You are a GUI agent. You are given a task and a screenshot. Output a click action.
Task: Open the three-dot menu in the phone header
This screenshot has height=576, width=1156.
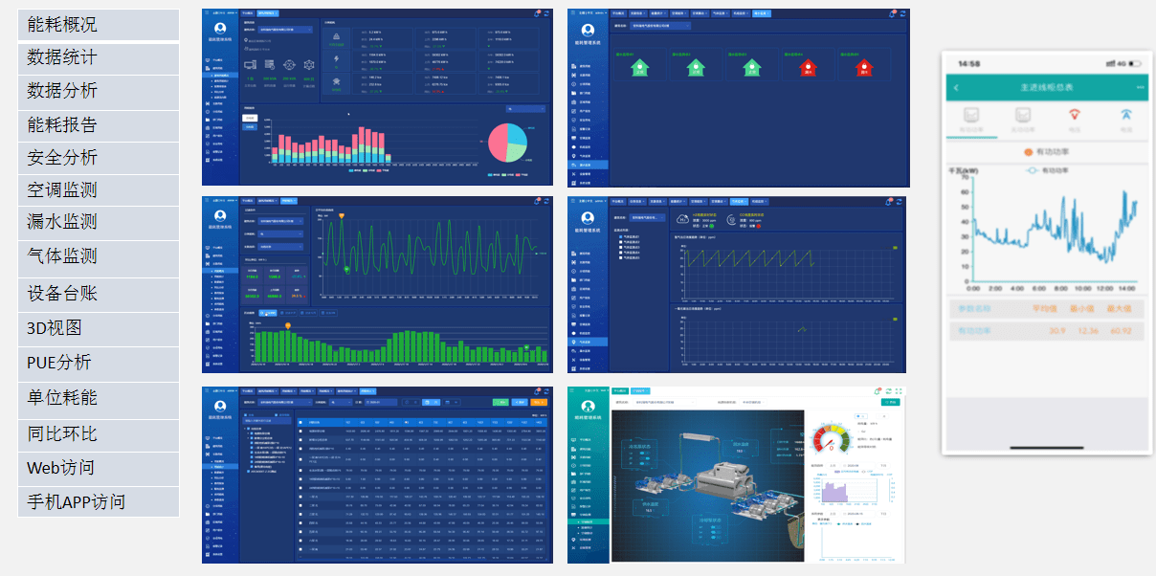click(1141, 88)
